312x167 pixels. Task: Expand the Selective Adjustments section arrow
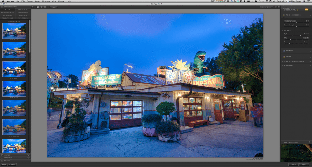[x=283, y=61]
